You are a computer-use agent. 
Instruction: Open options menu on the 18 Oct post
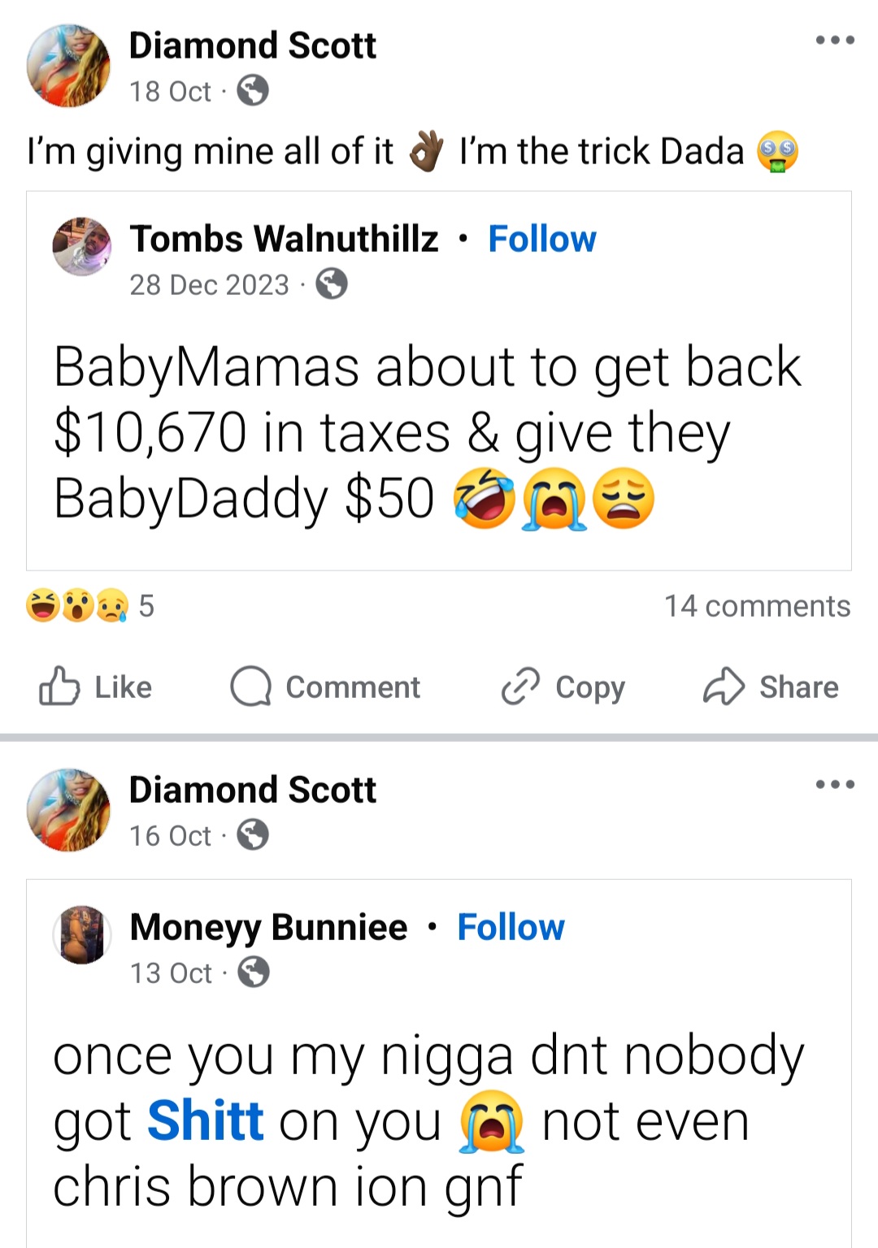tap(835, 40)
